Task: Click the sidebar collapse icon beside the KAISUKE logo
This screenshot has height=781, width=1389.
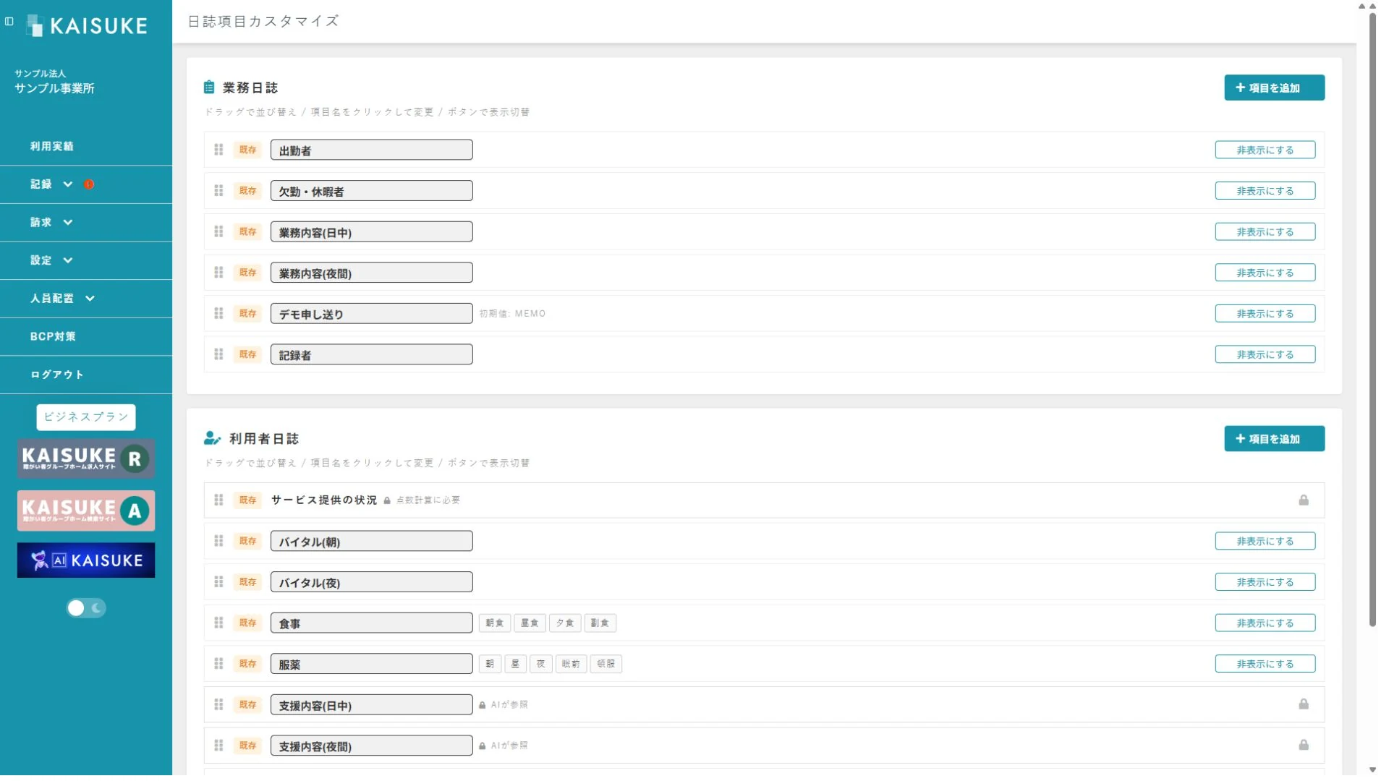Action: pos(9,22)
